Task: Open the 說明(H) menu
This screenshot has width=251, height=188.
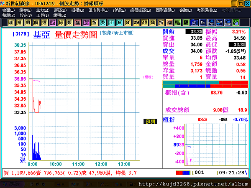Action: click(59, 15)
